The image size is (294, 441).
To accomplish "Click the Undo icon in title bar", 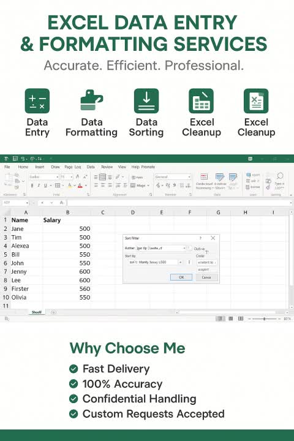I will point(23,159).
